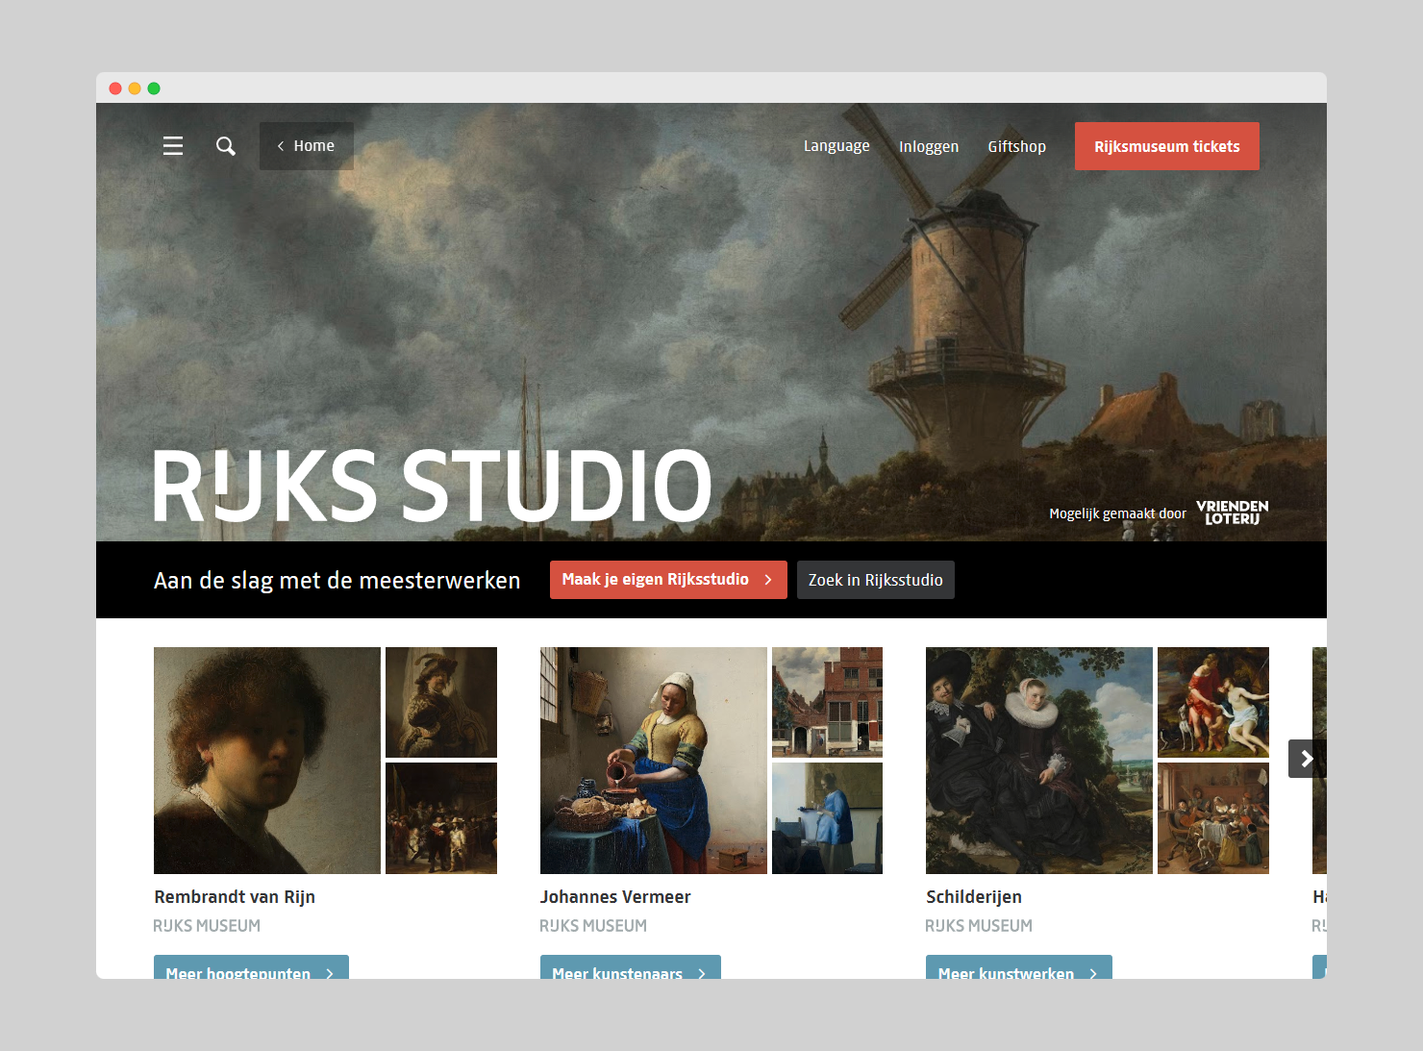Screen dimensions: 1423x1051
Task: Advance carousel with the right arrow
Action: pos(1307,759)
